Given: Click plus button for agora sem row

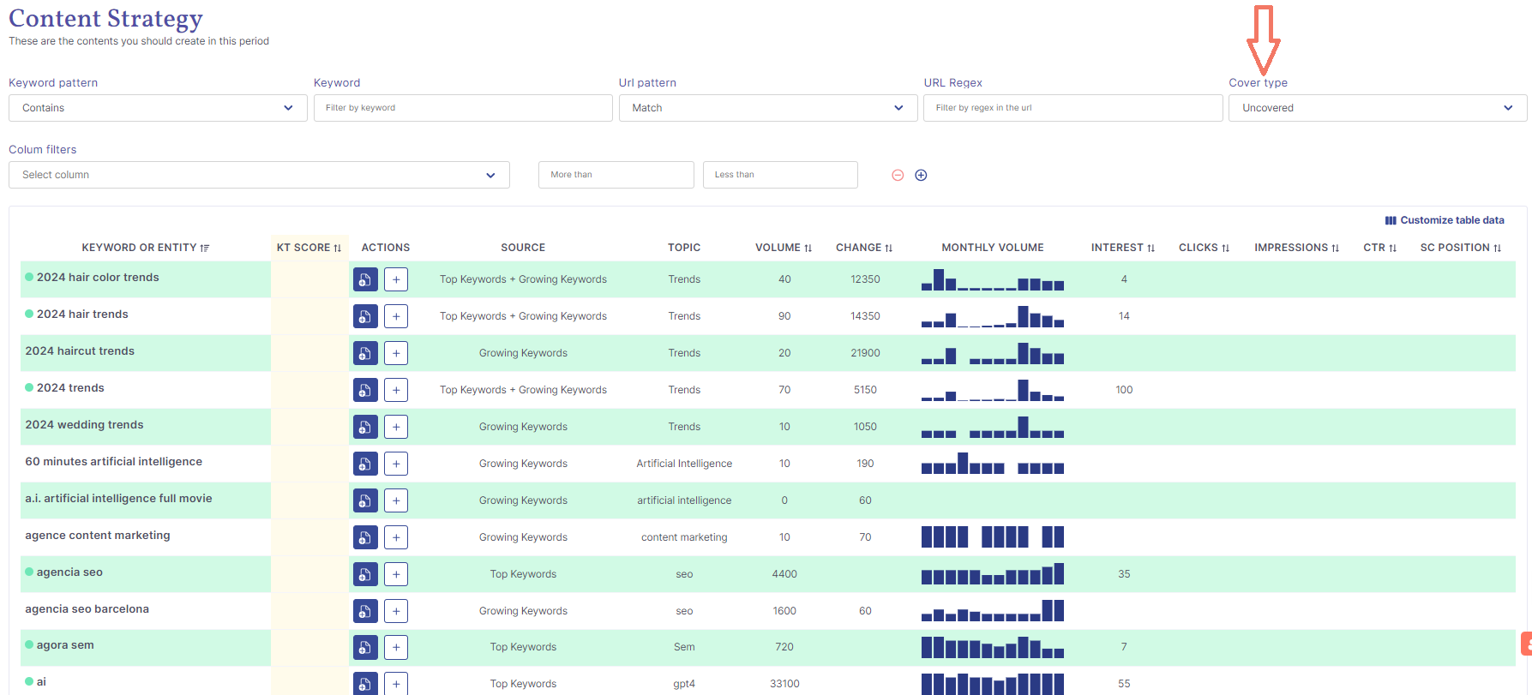Looking at the screenshot, I should 396,647.
